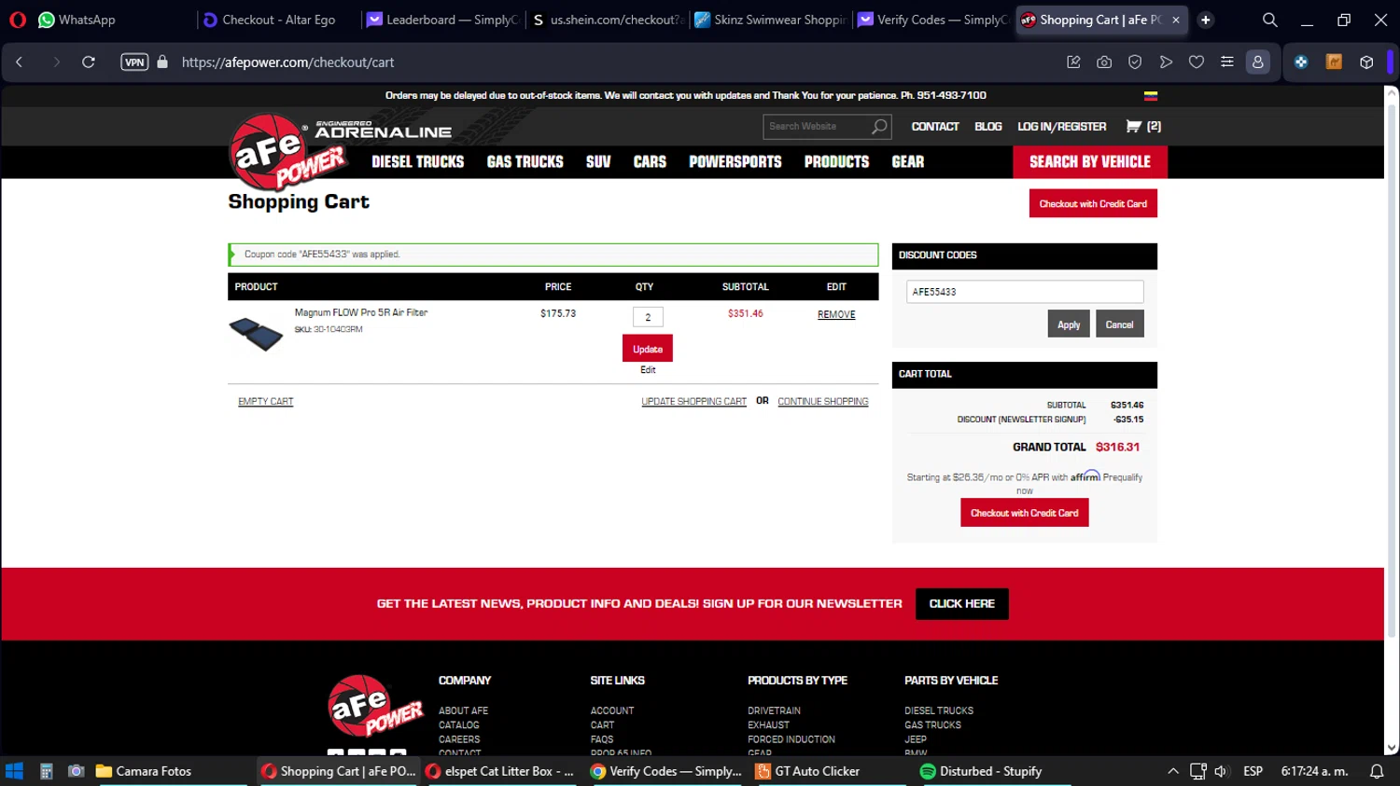Click LOG IN/REGISTER link
The height and width of the screenshot is (786, 1400).
(x=1061, y=127)
